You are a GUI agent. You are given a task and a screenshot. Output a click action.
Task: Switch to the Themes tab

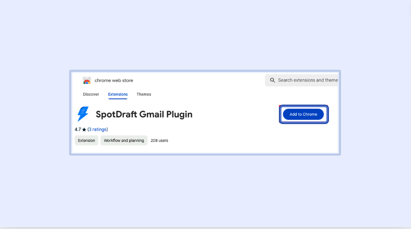(144, 94)
